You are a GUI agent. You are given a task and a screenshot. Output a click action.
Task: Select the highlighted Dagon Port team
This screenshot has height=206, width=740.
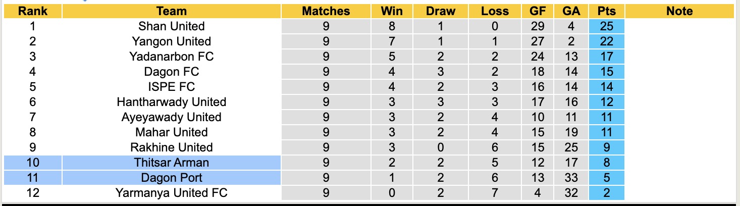click(171, 178)
